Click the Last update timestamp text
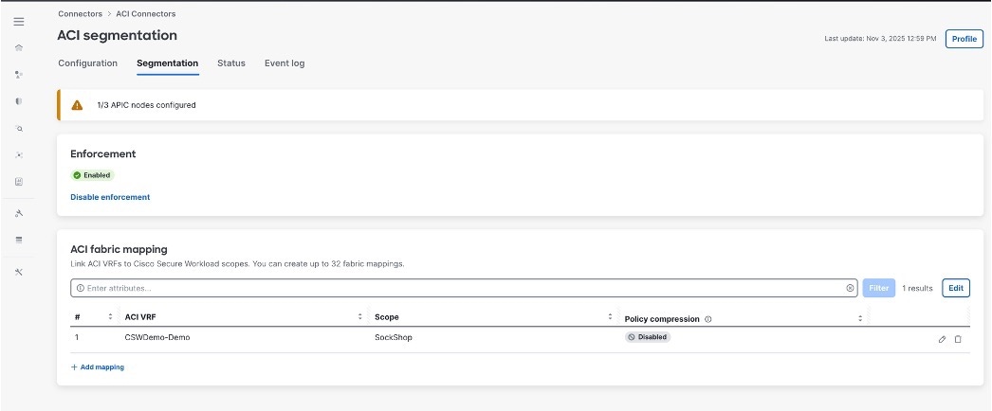This screenshot has width=992, height=411. pos(880,39)
